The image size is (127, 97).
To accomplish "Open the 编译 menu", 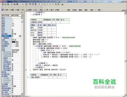I will click(40, 10).
